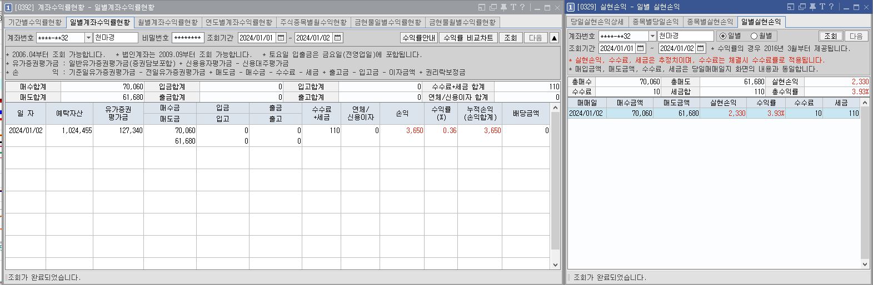Open help question mark in 0392 window
Image resolution: width=873 pixels, height=285 pixels.
point(522,7)
